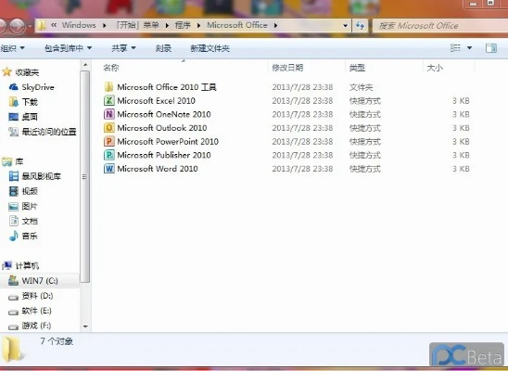Click the navigation pane scrollbar up arrow
Viewport: 508px width, 371px height.
85,65
